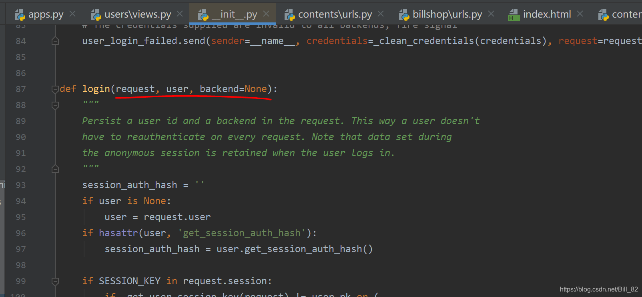Click the fold end marker at line 84
This screenshot has height=297, width=642.
(x=55, y=41)
